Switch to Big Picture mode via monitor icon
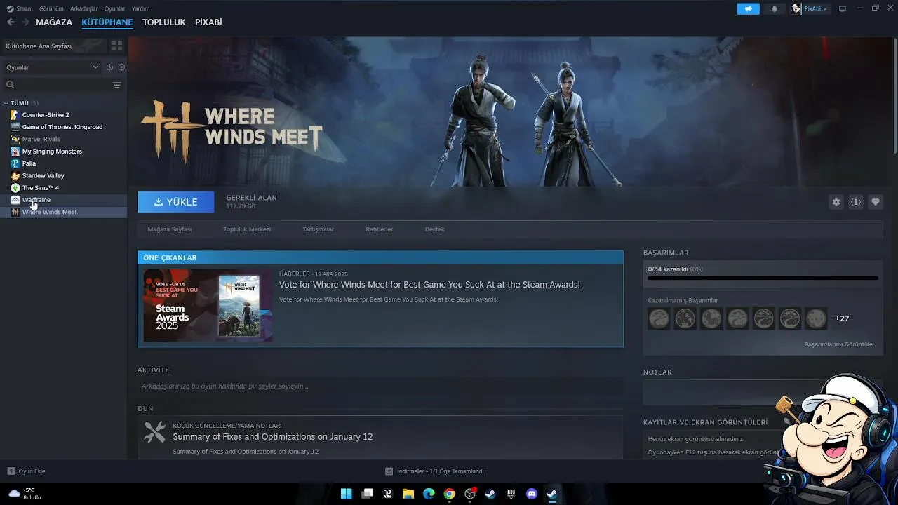The height and width of the screenshot is (505, 898). pyautogui.click(x=843, y=8)
